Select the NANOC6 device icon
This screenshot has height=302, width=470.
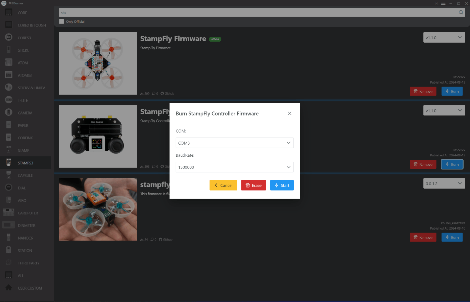[9, 238]
